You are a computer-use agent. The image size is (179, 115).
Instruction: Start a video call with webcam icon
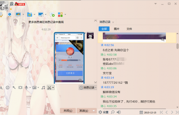coord(10,15)
